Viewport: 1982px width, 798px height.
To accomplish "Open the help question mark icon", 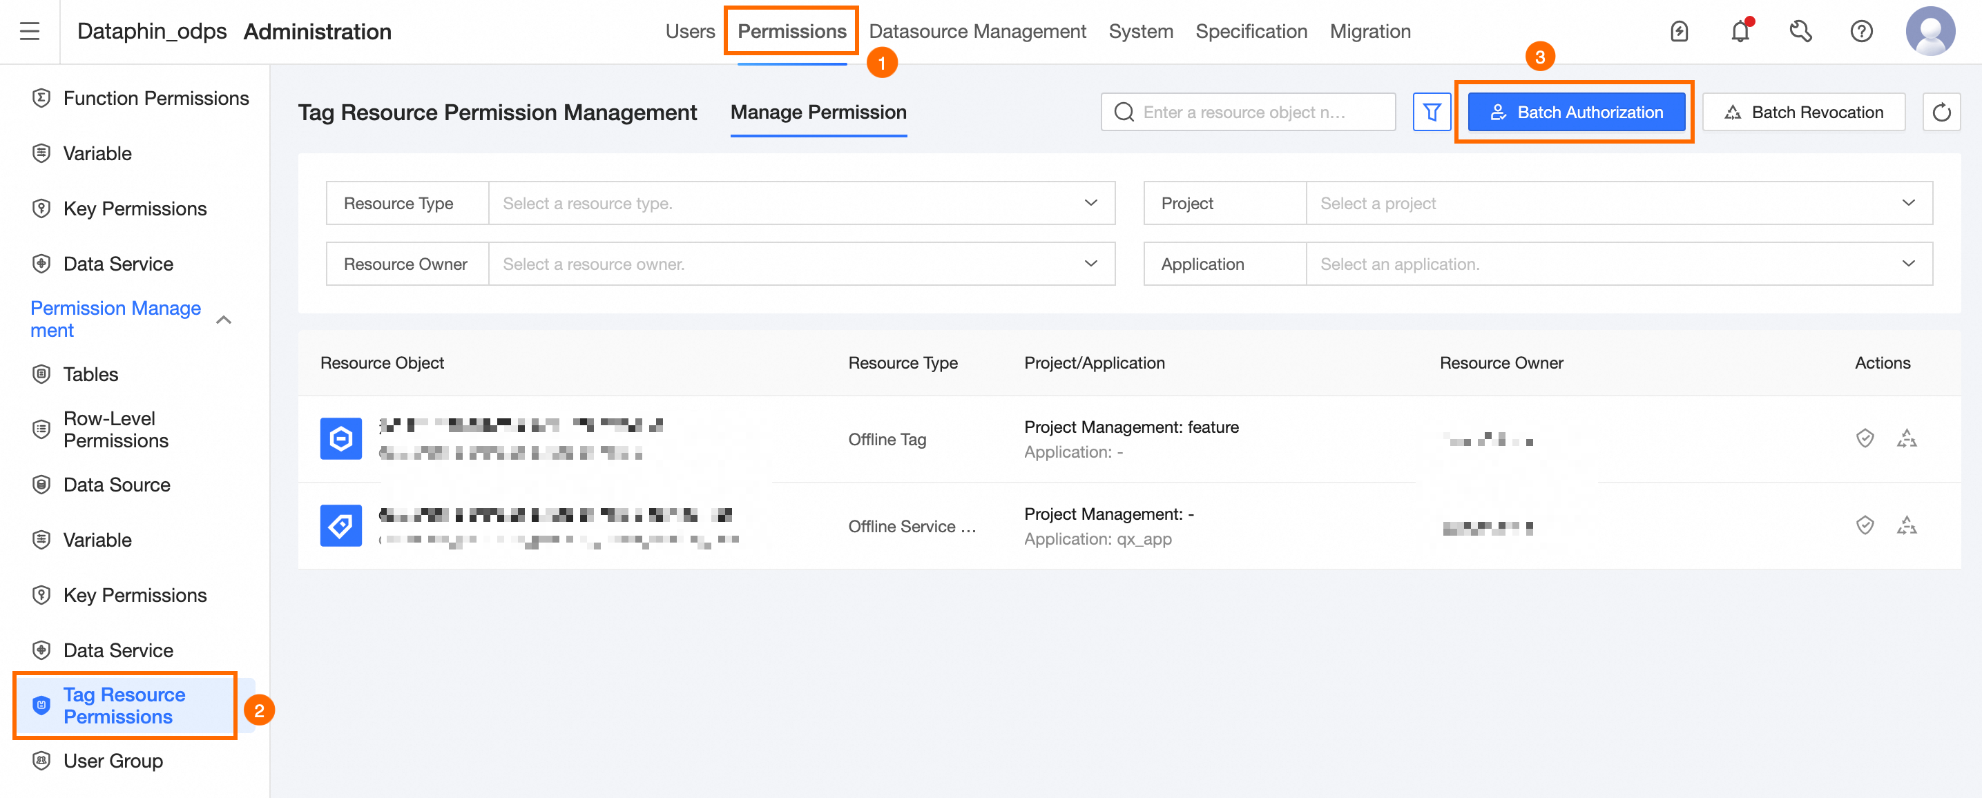I will coord(1861,32).
